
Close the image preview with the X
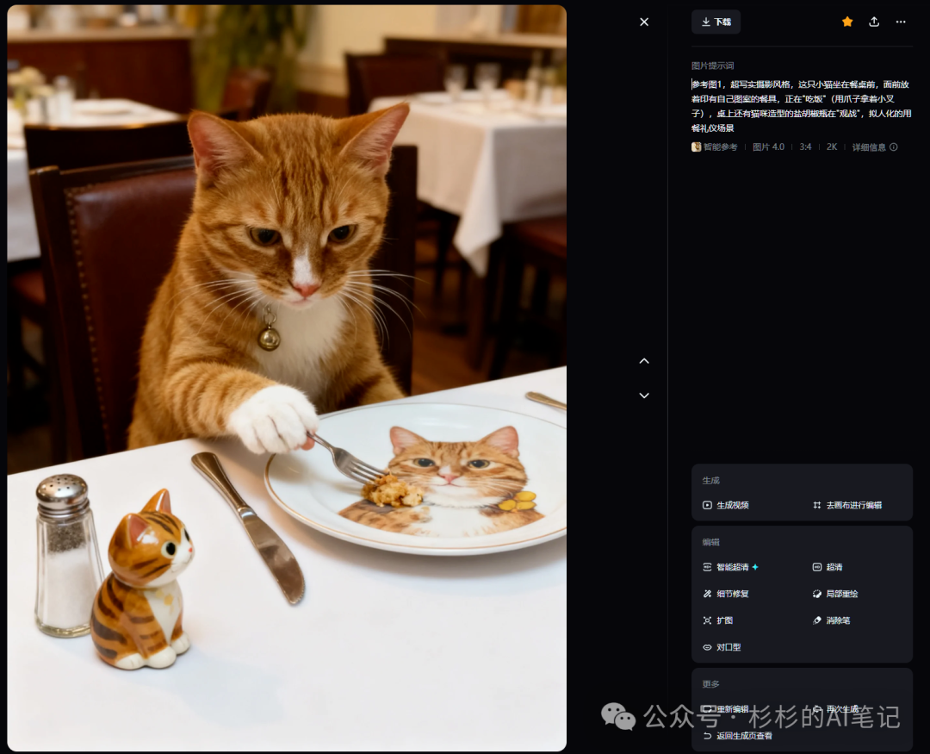click(x=644, y=22)
